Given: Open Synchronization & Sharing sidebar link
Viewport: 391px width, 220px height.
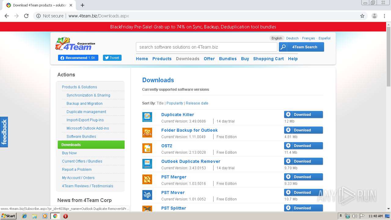Looking at the screenshot, I should coord(88,95).
